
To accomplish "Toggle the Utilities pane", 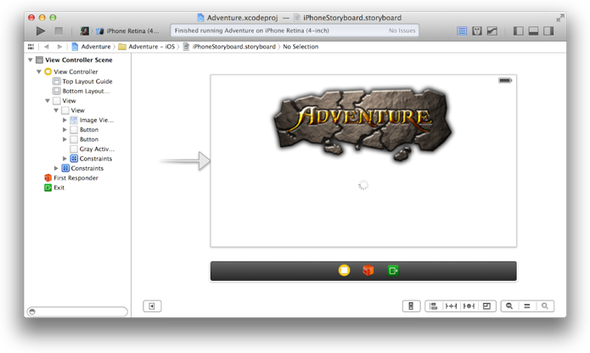I will pos(548,31).
